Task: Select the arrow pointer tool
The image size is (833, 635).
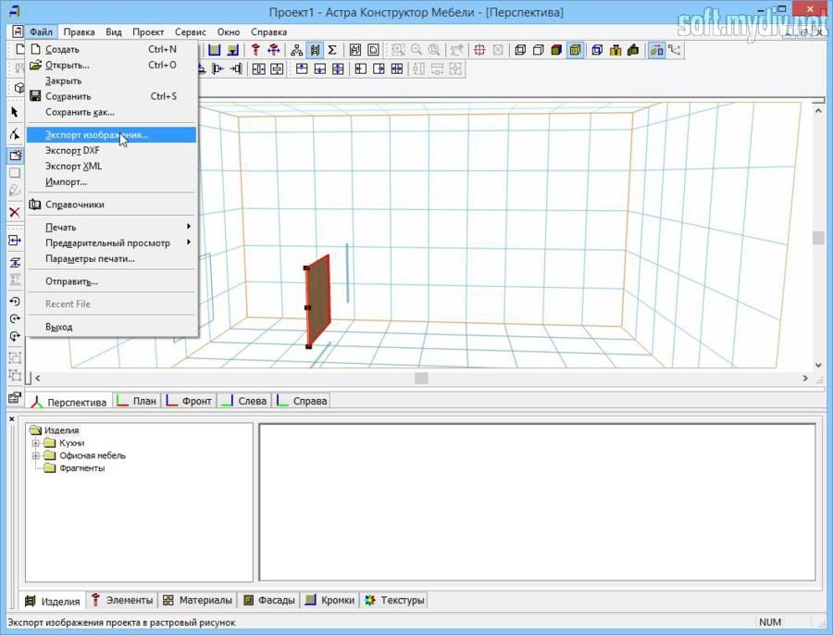Action: click(x=14, y=112)
